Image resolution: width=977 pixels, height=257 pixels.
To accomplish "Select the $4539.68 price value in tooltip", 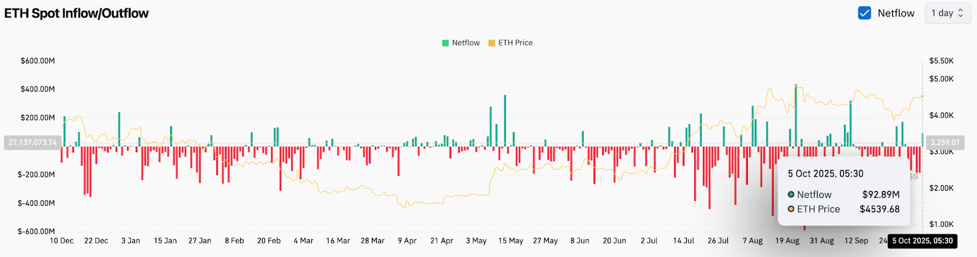I will (x=879, y=209).
